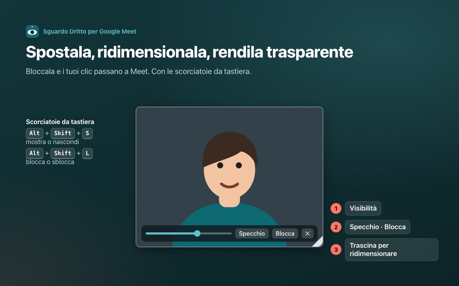Screen dimensions: 459x286
Task: Close the overlay with the X button
Action: [x=307, y=233]
